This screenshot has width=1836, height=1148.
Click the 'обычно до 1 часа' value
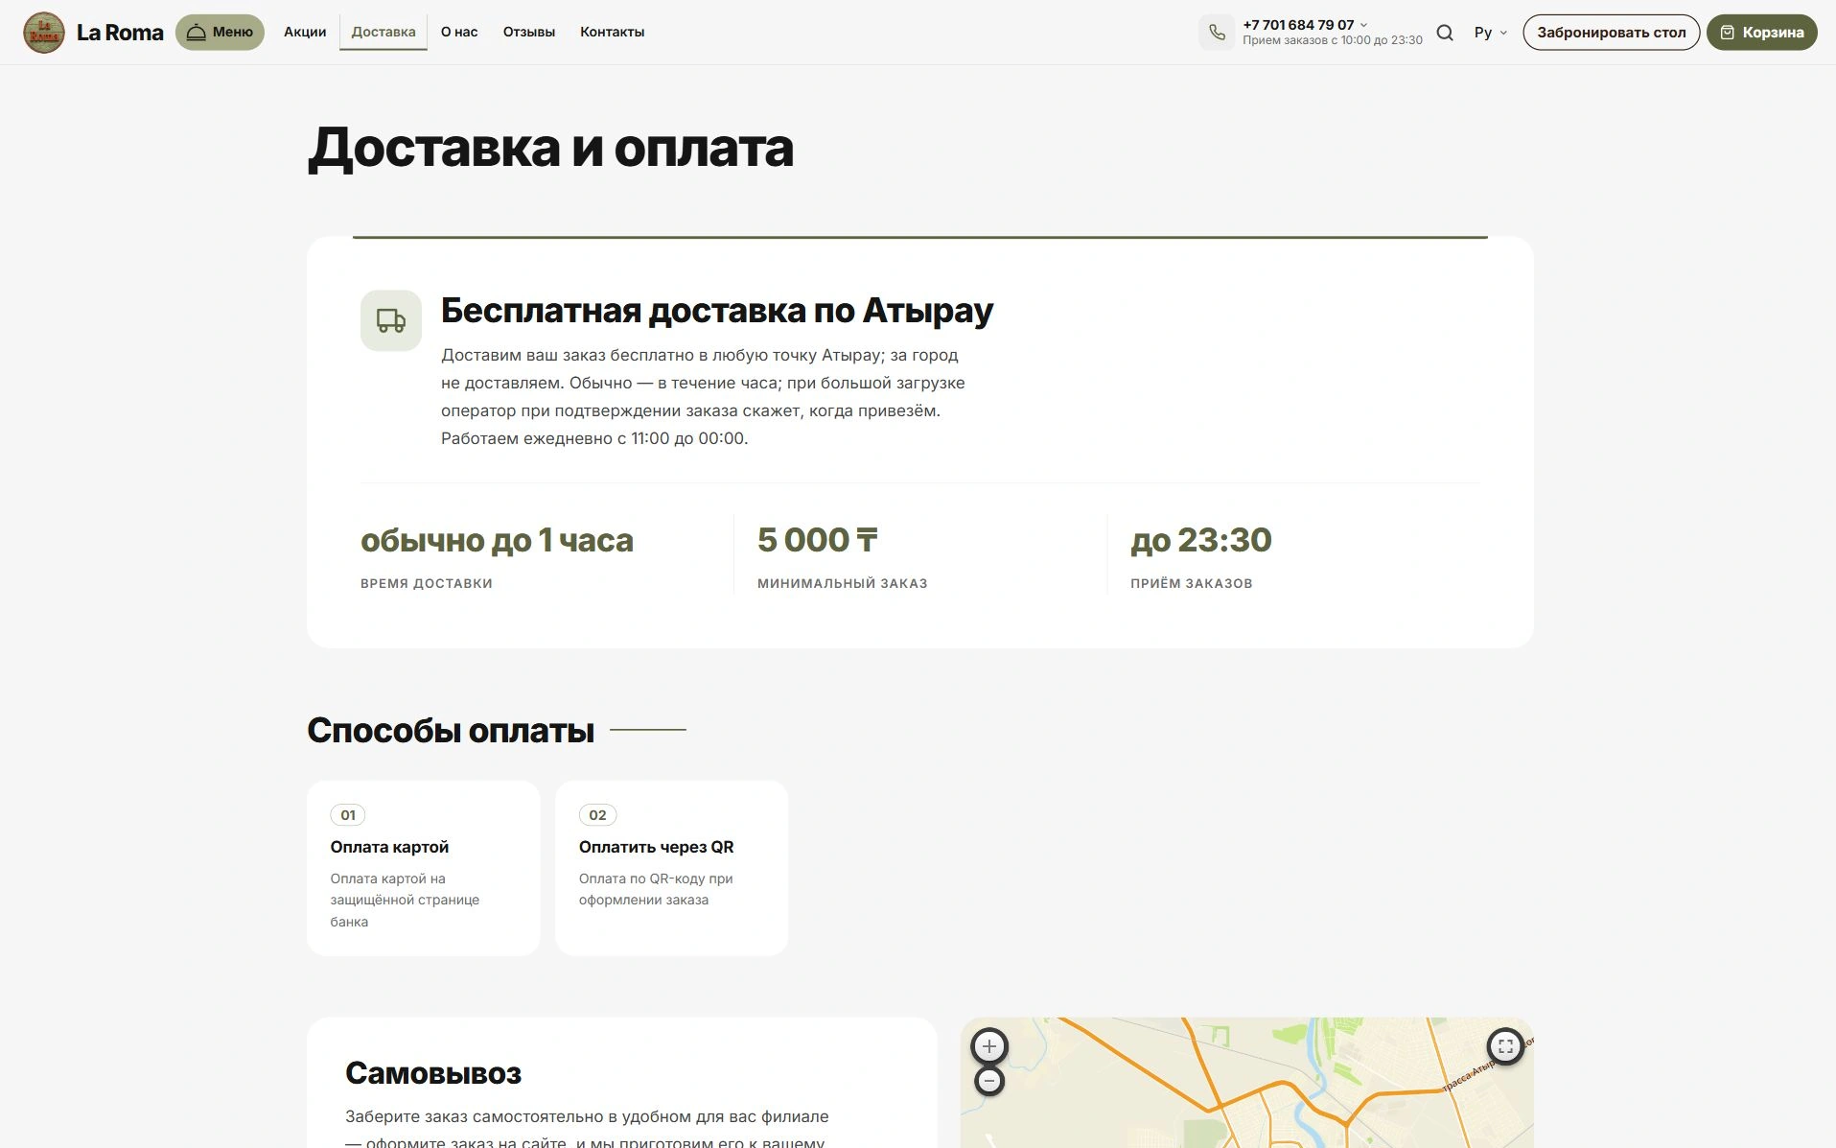pyautogui.click(x=497, y=540)
